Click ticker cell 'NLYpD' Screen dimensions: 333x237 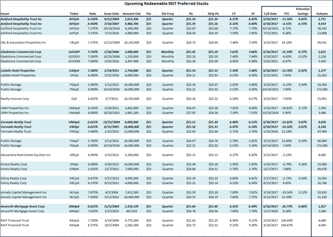tap(74, 197)
